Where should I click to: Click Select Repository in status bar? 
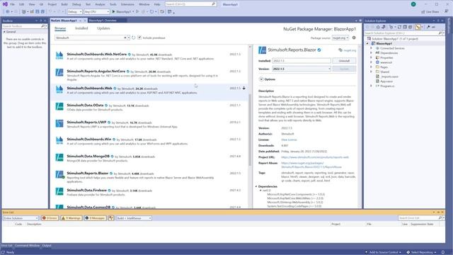click(422, 252)
